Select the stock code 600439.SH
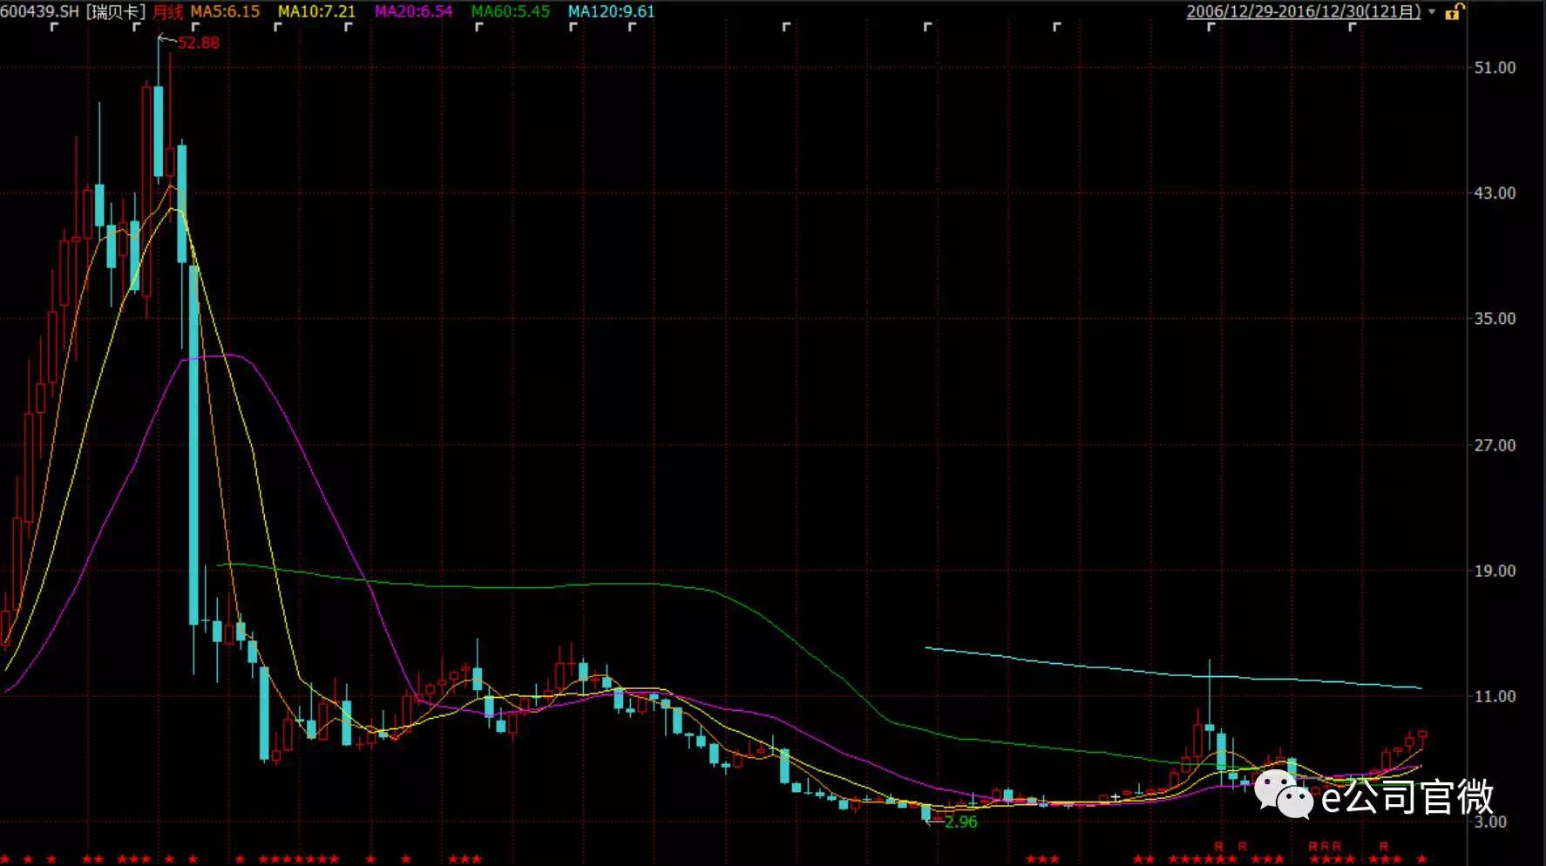 39,11
